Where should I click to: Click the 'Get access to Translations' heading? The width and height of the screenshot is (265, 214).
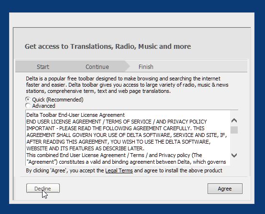point(108,46)
